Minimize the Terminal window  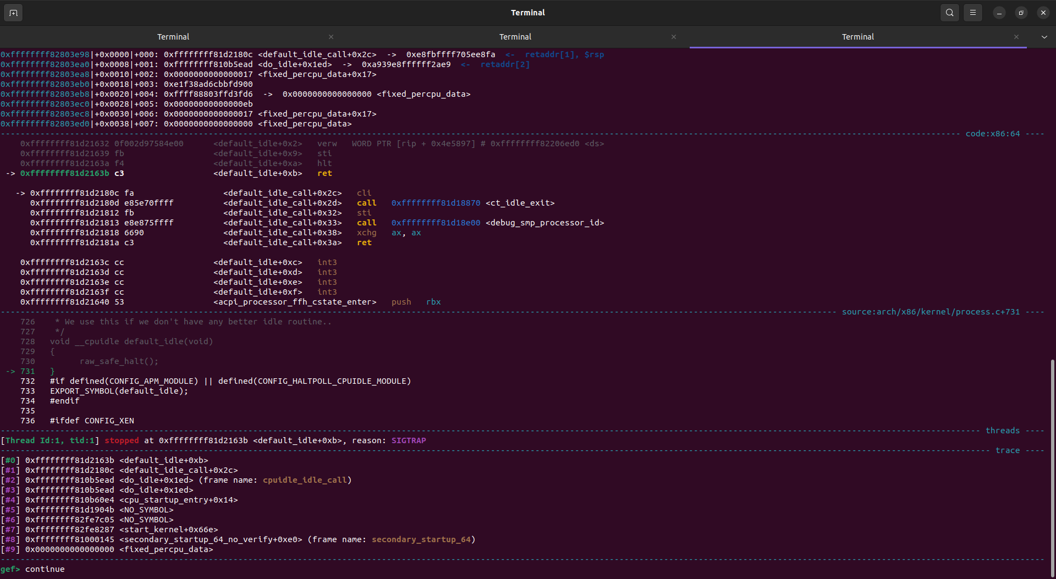[x=999, y=12]
